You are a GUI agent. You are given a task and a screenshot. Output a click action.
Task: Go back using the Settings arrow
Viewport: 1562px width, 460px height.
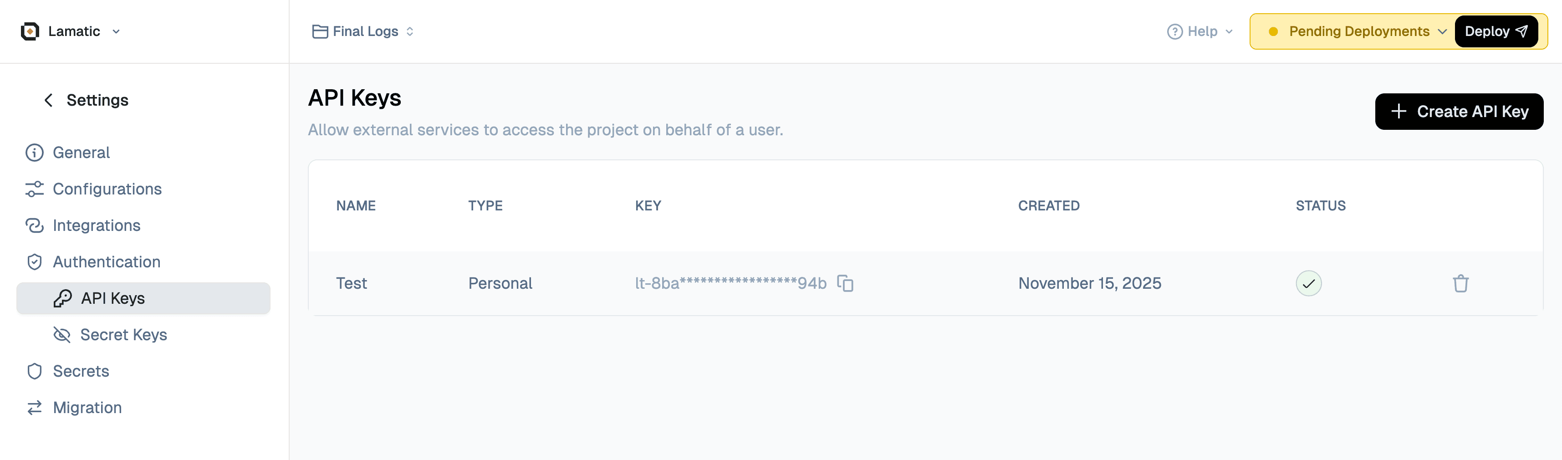tap(49, 100)
